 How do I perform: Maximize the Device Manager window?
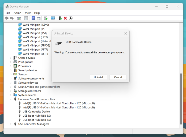point(167,7)
